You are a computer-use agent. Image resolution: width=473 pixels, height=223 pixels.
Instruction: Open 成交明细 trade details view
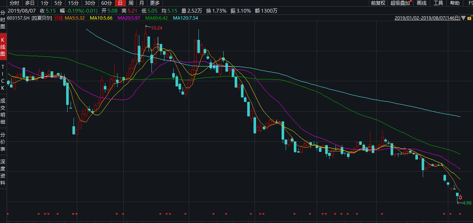click(x=3, y=111)
